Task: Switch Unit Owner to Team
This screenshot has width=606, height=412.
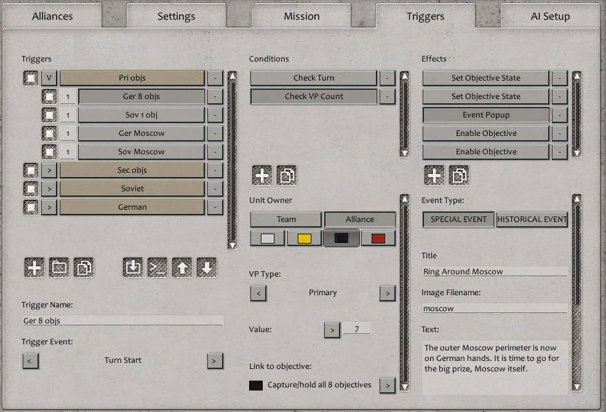Action: 286,220
